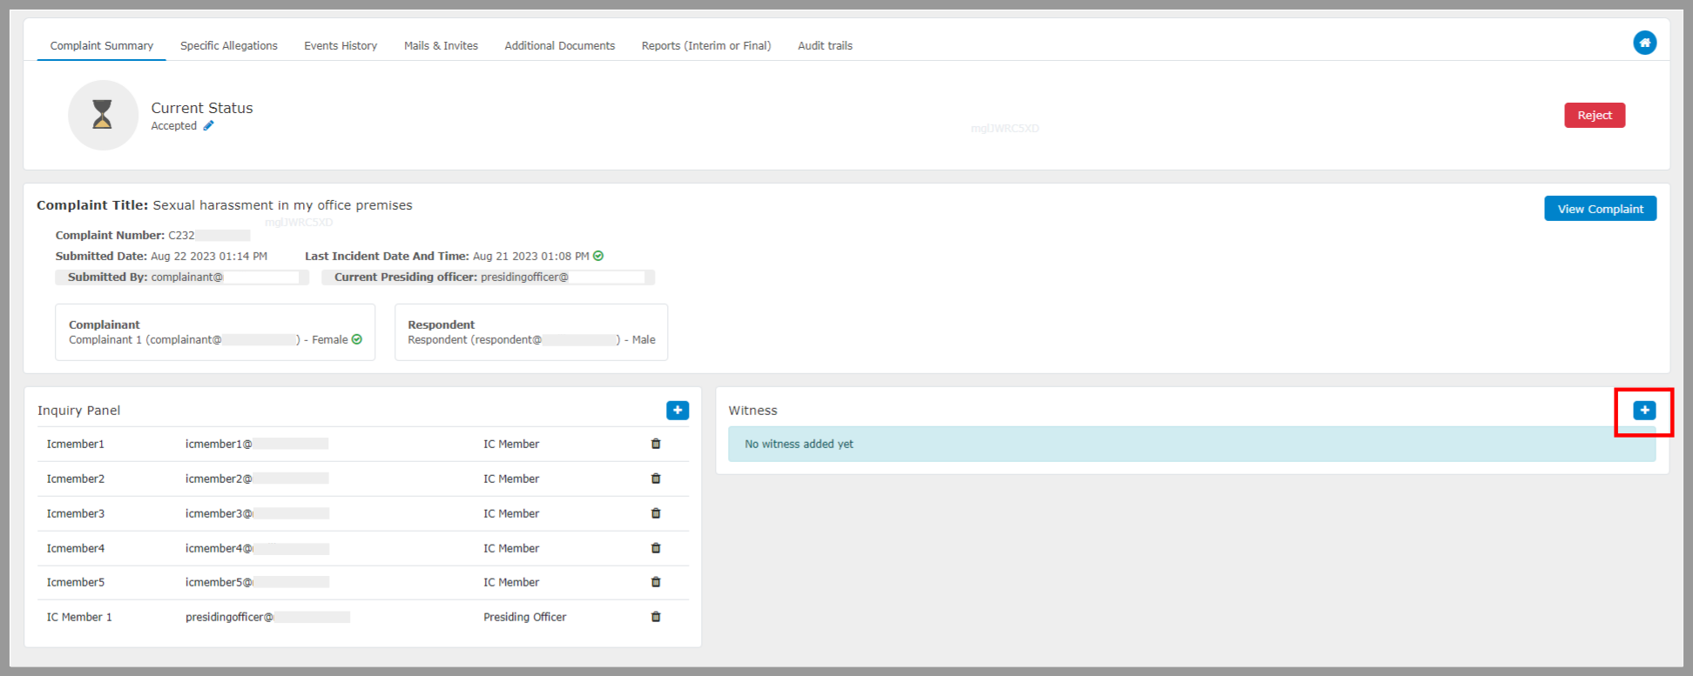The width and height of the screenshot is (1693, 676).
Task: Go to the Mails & Invites tab
Action: coord(441,46)
